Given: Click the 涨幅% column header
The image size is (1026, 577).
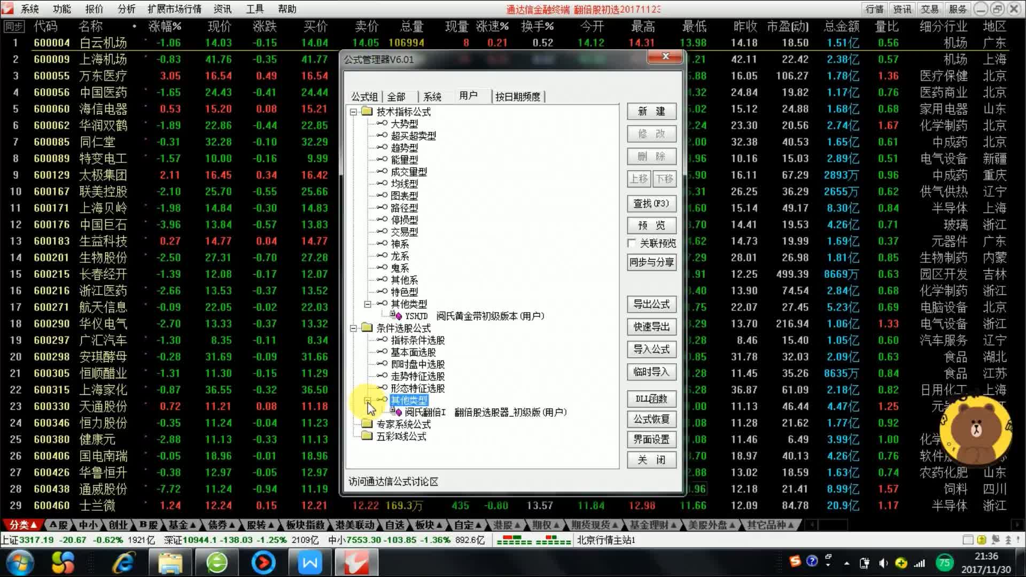Looking at the screenshot, I should [x=165, y=26].
